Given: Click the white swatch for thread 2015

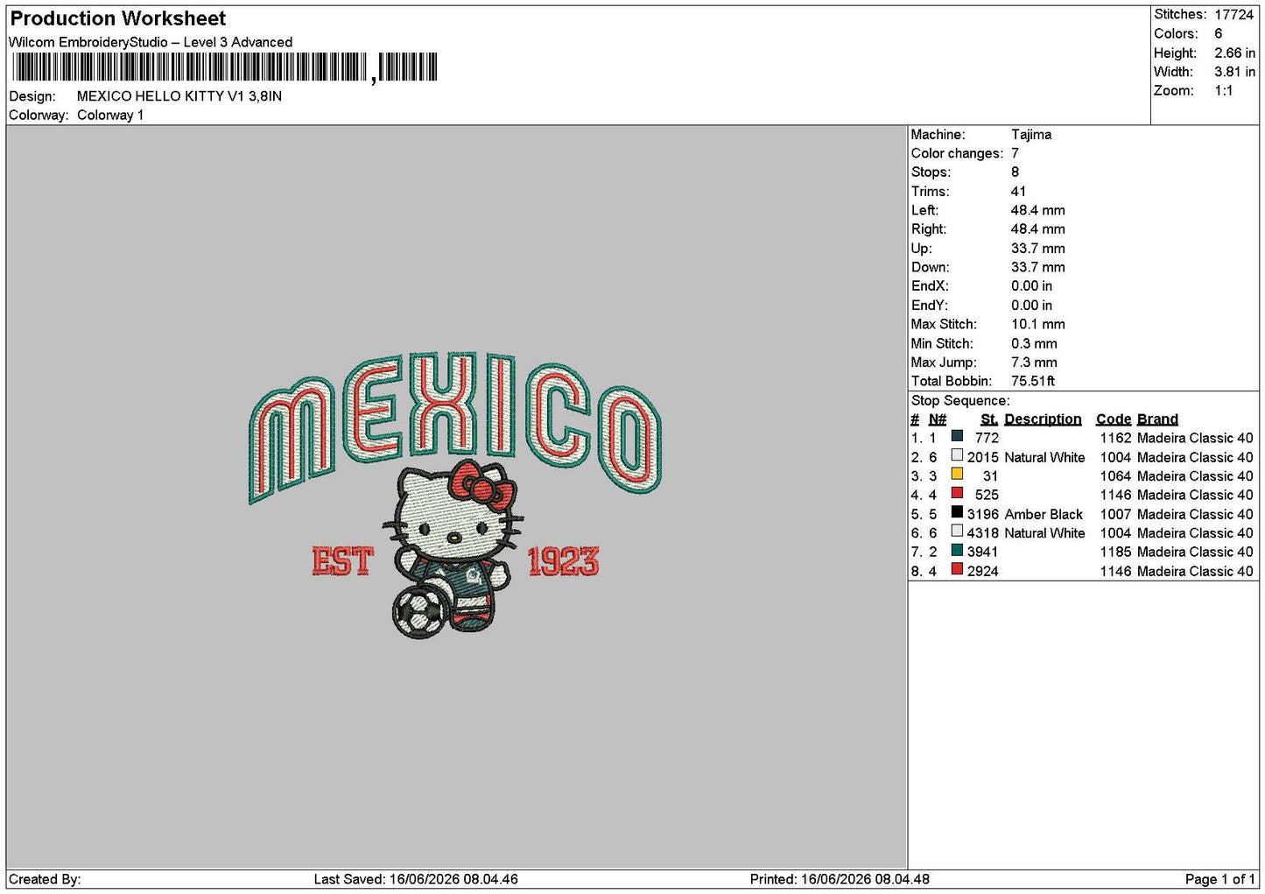Looking at the screenshot, I should pos(957,455).
